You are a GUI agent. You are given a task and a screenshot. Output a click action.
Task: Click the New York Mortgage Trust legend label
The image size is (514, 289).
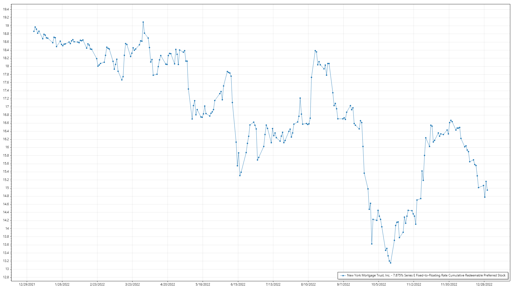(x=426, y=275)
